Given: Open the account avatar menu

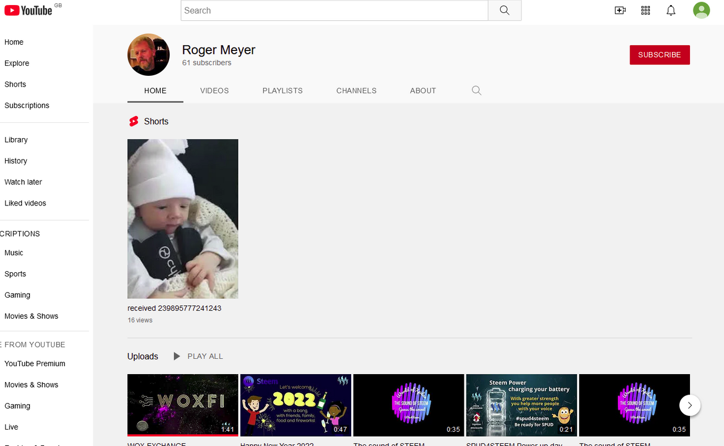Looking at the screenshot, I should click(x=701, y=10).
